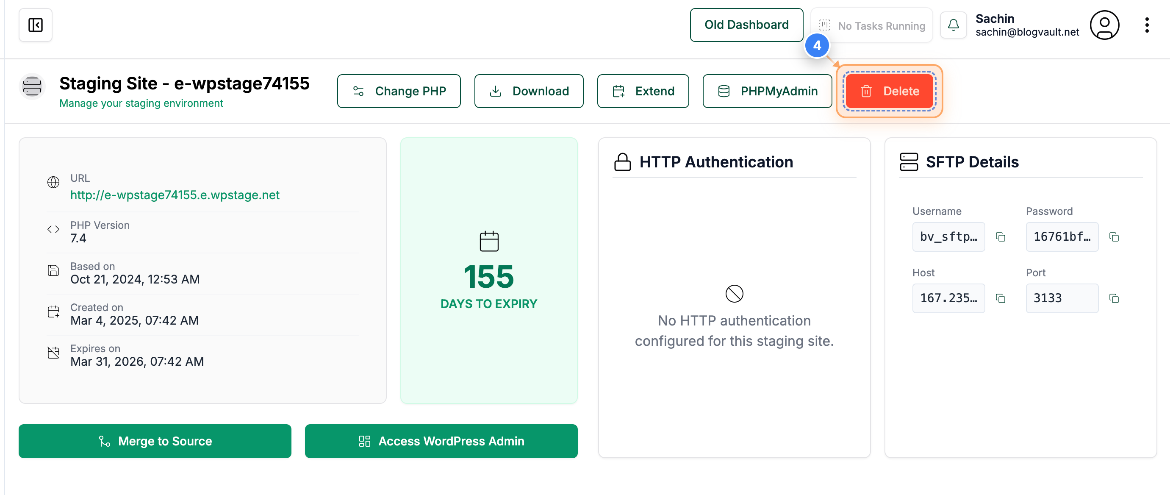Open the Change PHP option
The image size is (1170, 495).
pyautogui.click(x=399, y=92)
